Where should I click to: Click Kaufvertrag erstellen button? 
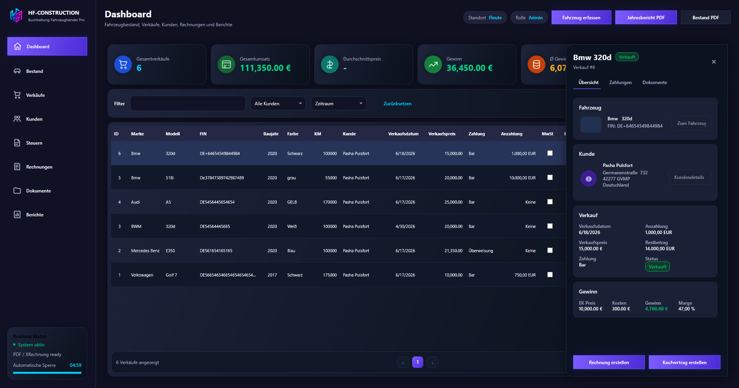pos(684,362)
